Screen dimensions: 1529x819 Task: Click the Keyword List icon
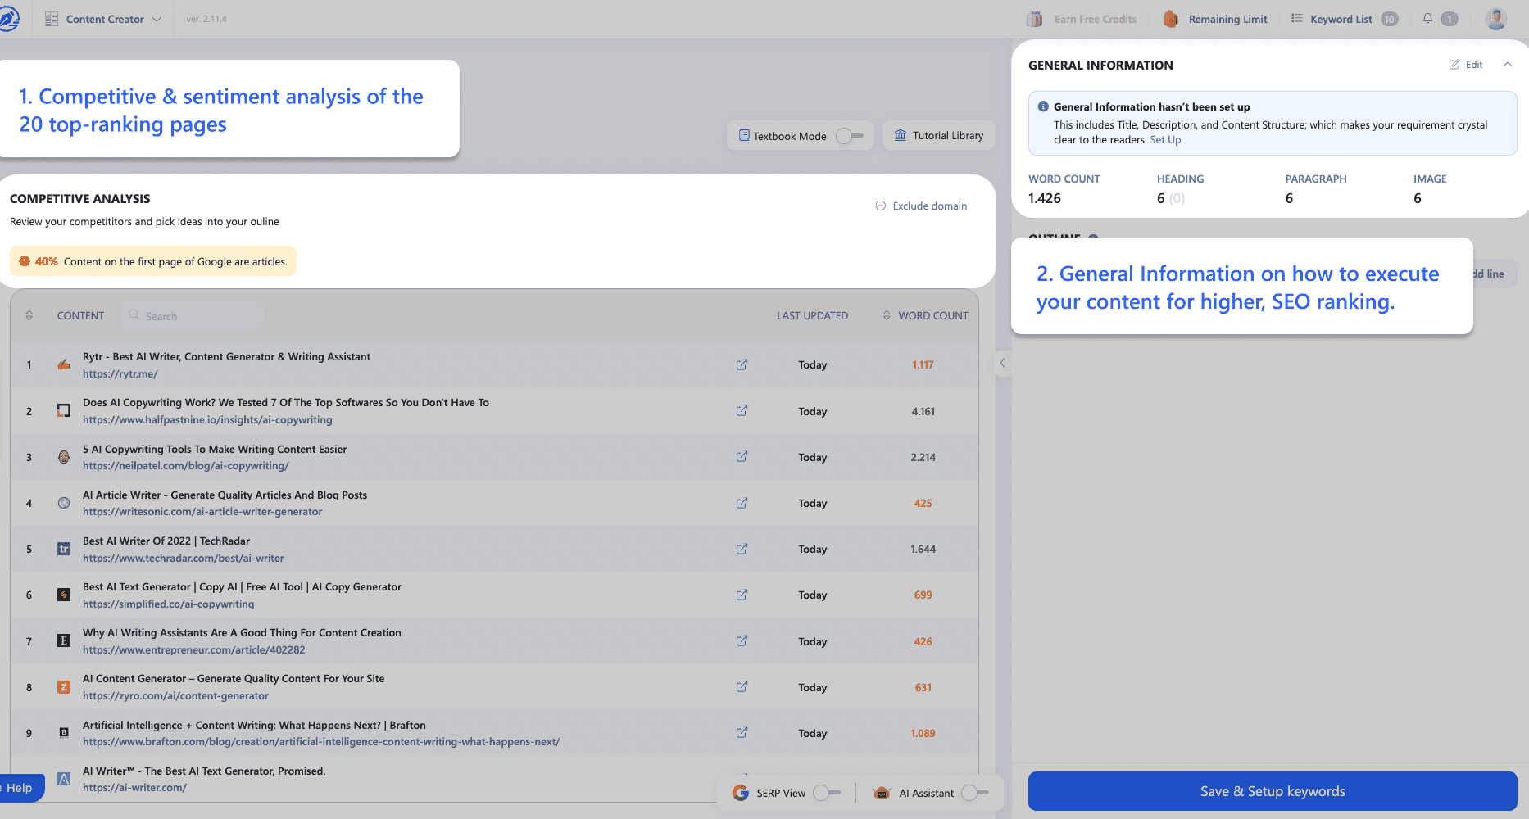(1297, 18)
